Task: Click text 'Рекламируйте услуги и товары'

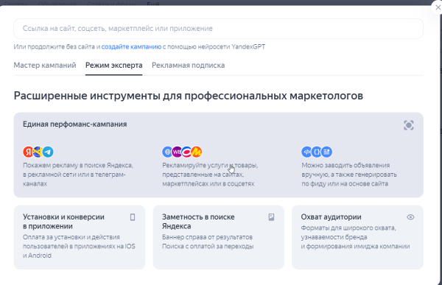Action: click(210, 166)
